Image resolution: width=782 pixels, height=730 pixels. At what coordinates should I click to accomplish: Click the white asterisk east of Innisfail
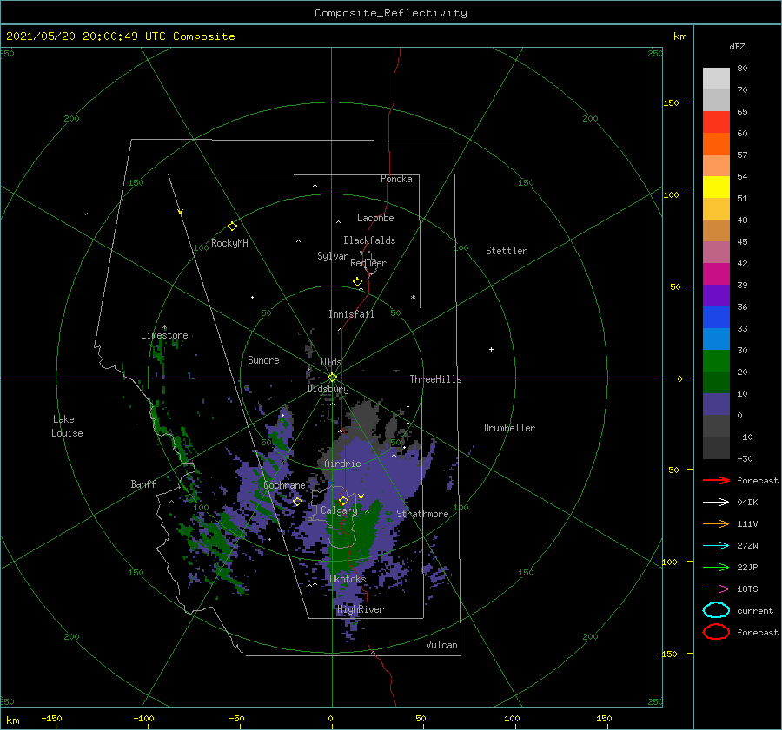coord(413,298)
